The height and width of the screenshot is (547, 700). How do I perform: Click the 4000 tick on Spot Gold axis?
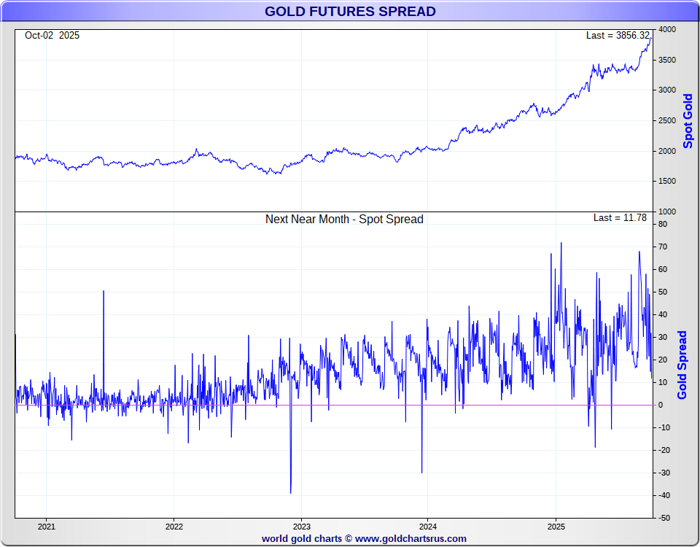(667, 29)
